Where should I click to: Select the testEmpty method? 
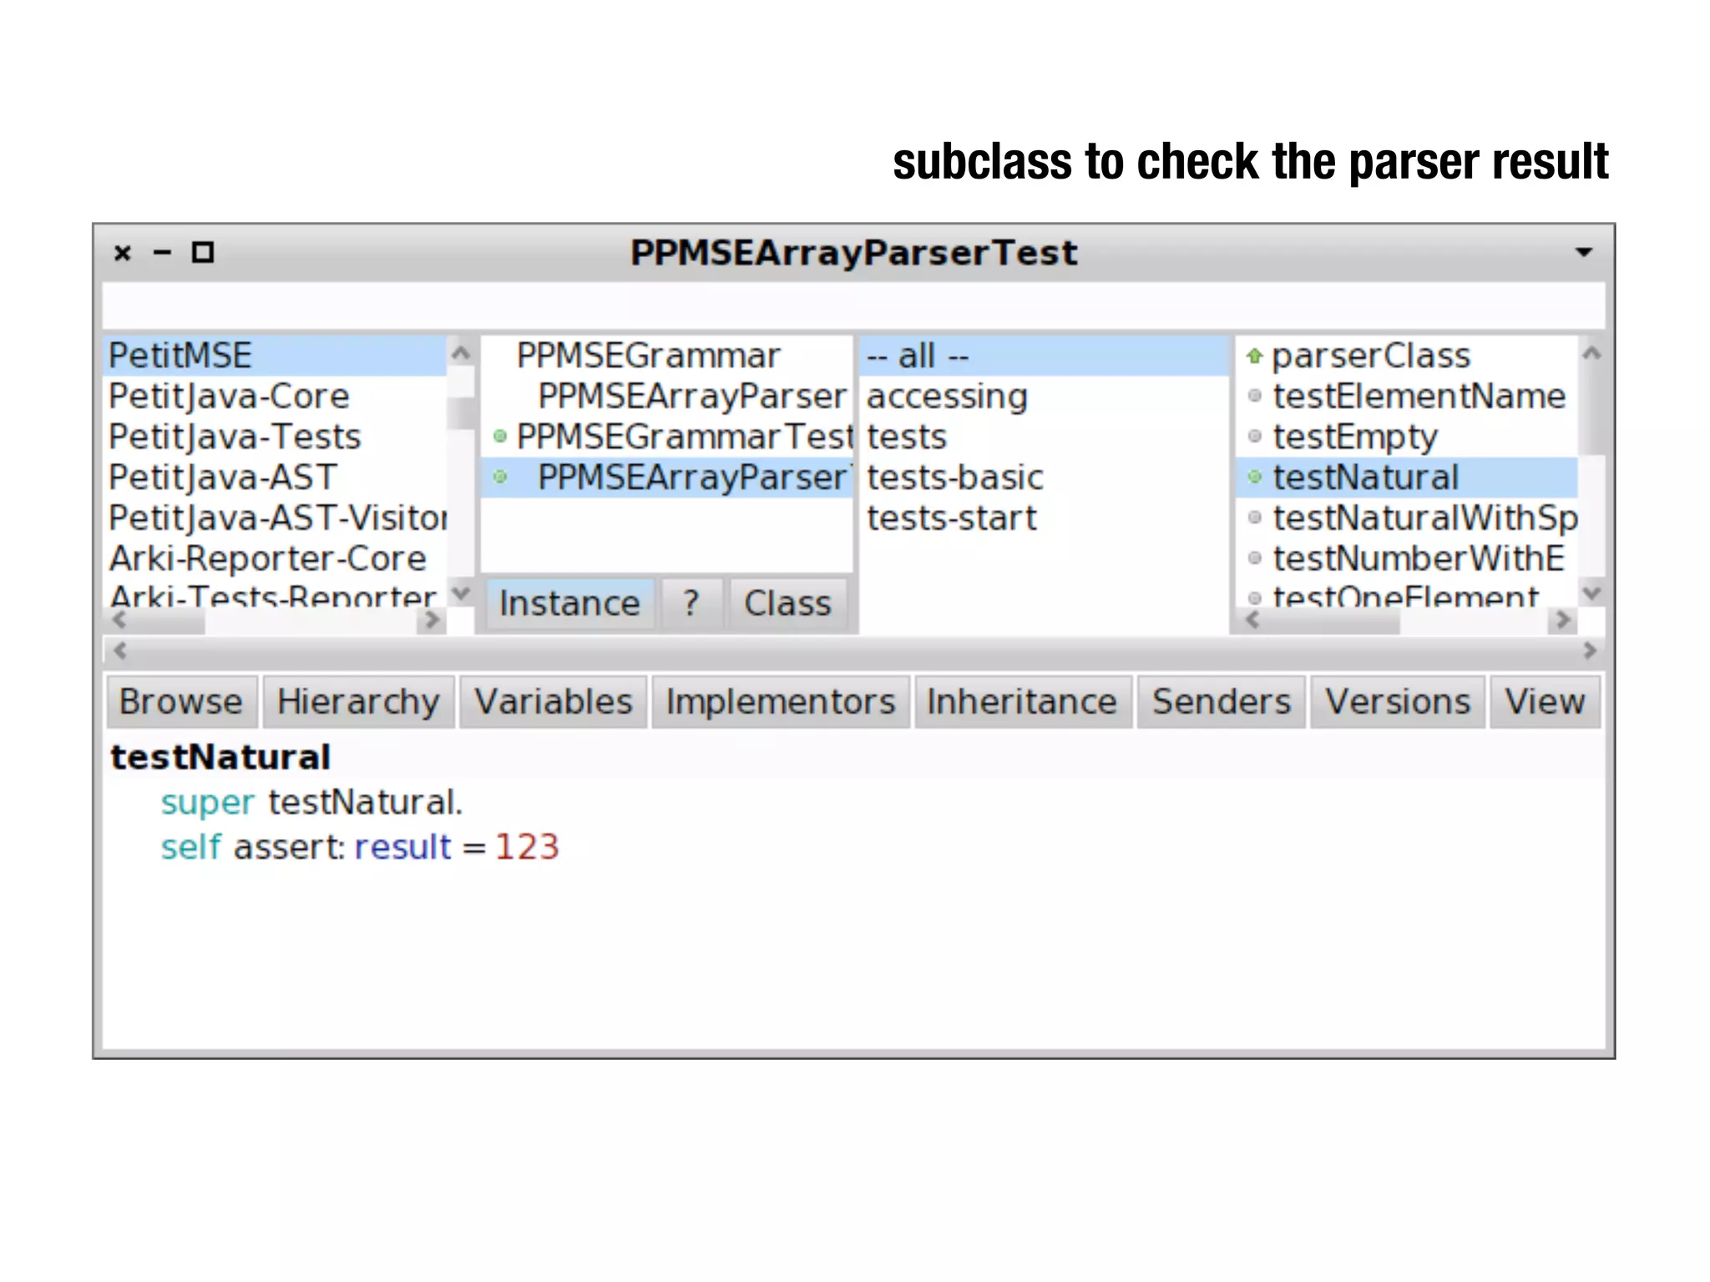click(1407, 437)
